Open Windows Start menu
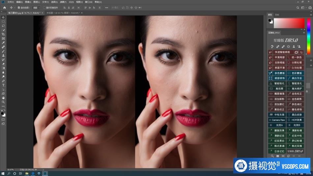Viewport: 313px width, 176px height. pyautogui.click(x=3, y=173)
